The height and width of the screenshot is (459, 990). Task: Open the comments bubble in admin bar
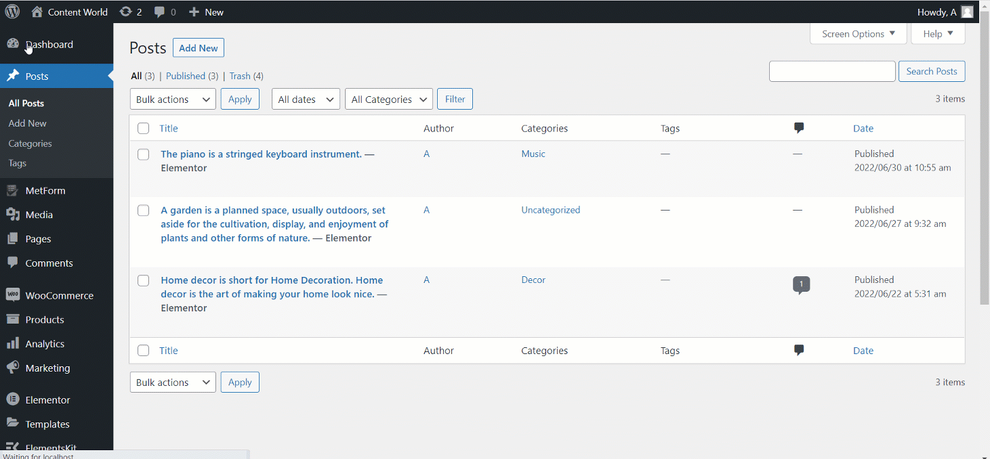click(159, 12)
